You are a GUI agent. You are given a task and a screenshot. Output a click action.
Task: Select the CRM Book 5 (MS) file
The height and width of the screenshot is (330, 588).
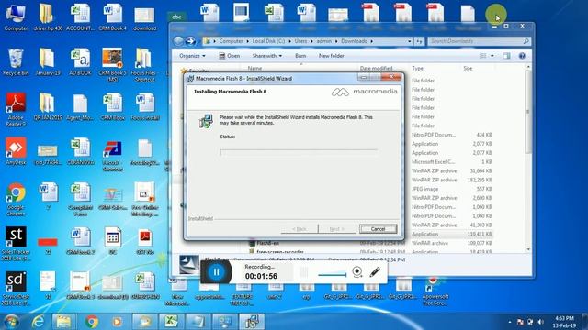[x=112, y=65]
